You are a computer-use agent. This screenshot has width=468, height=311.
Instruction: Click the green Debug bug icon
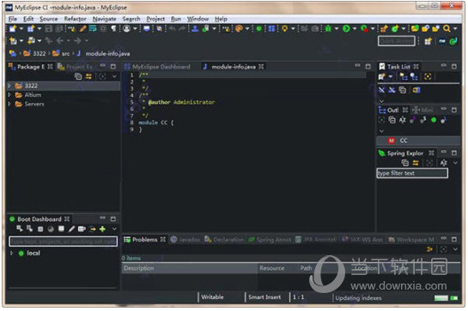click(x=328, y=28)
